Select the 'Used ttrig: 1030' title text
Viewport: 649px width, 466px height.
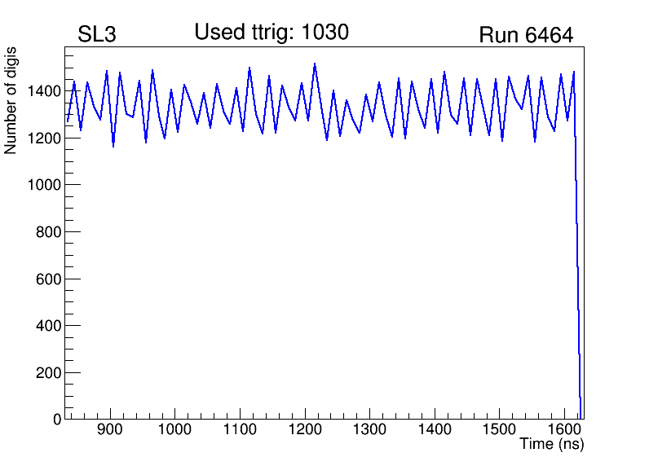click(x=272, y=33)
